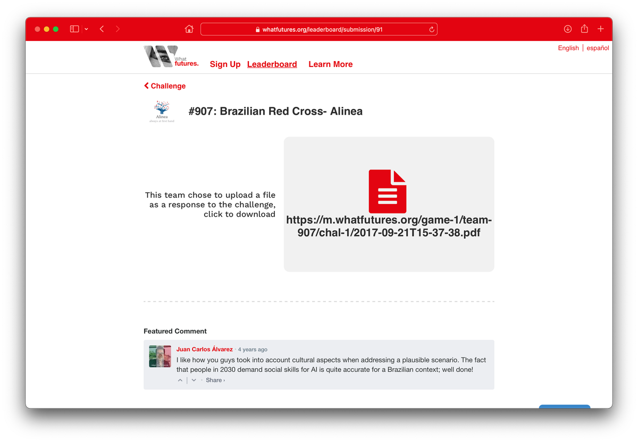Reload the page with the refresh icon
The image size is (638, 442).
coord(432,30)
